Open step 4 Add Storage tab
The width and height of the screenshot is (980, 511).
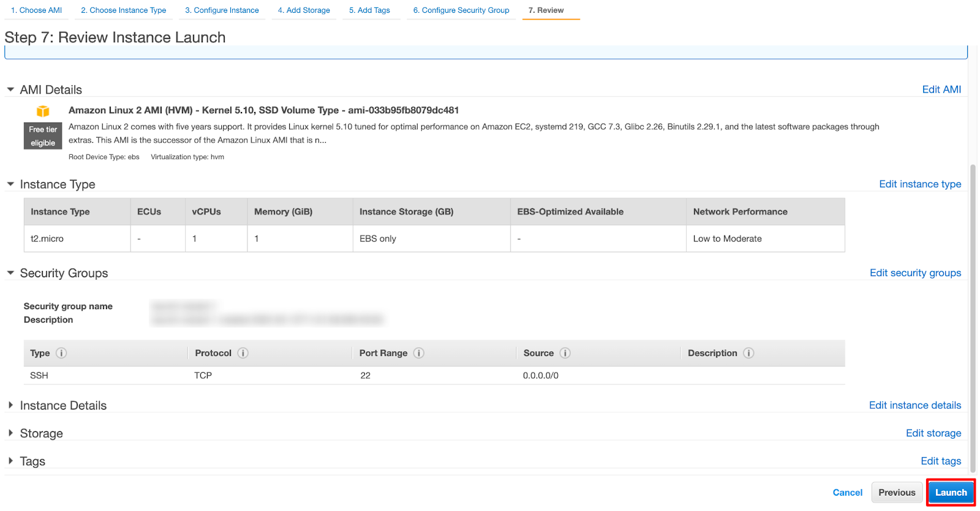point(304,10)
